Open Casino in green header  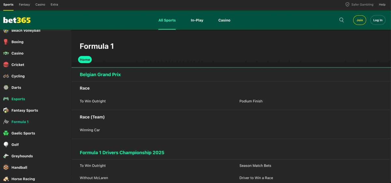point(224,20)
